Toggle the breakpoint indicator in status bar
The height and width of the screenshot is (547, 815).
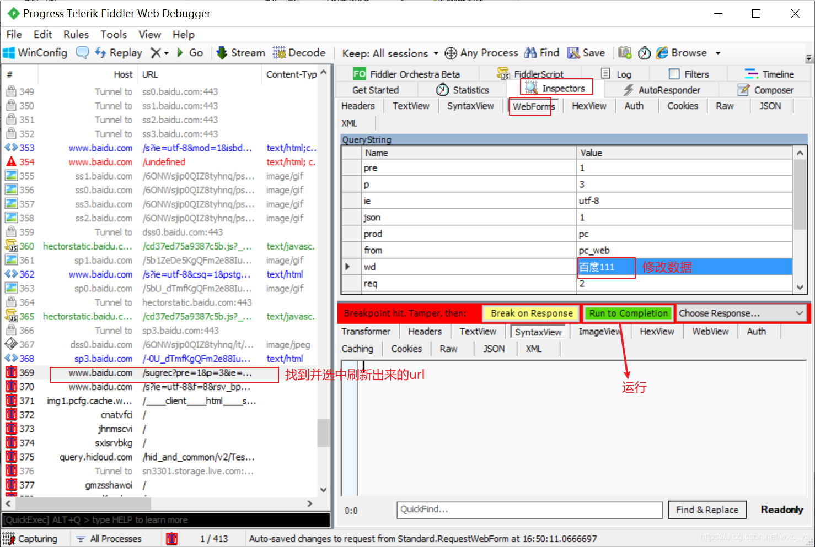[172, 539]
